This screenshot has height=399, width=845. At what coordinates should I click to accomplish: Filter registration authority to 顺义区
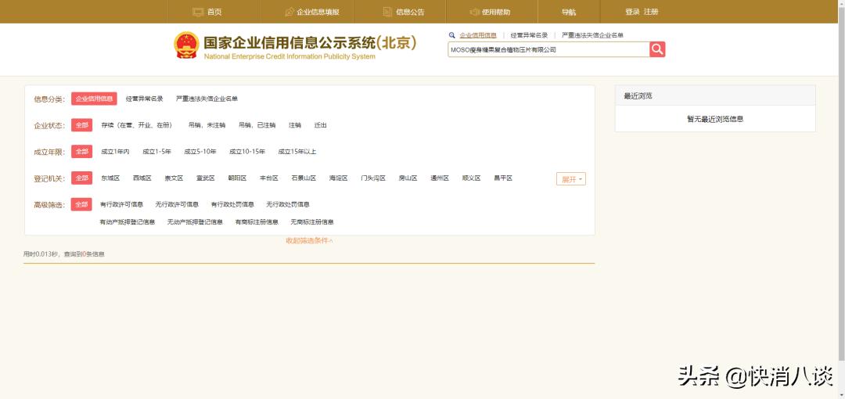(472, 178)
